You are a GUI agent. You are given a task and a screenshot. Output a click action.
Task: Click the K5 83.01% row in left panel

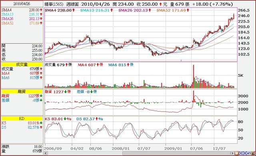(22, 123)
